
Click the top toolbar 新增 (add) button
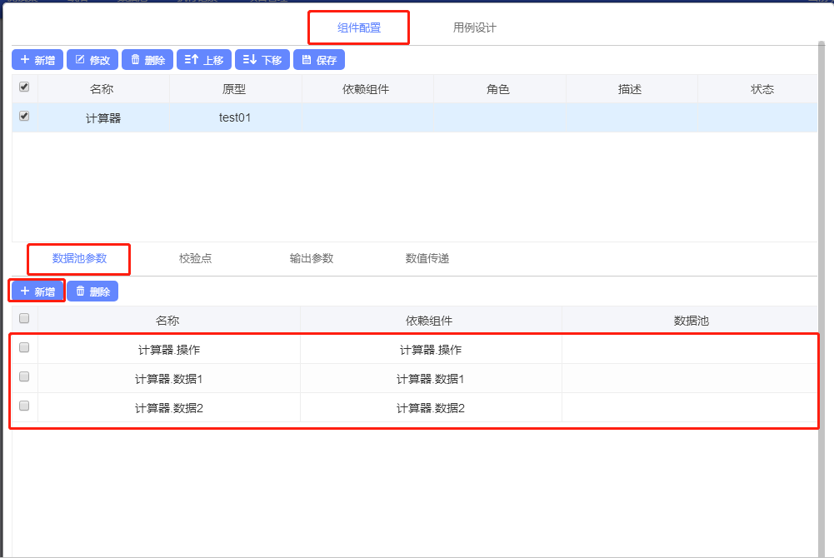(37, 60)
